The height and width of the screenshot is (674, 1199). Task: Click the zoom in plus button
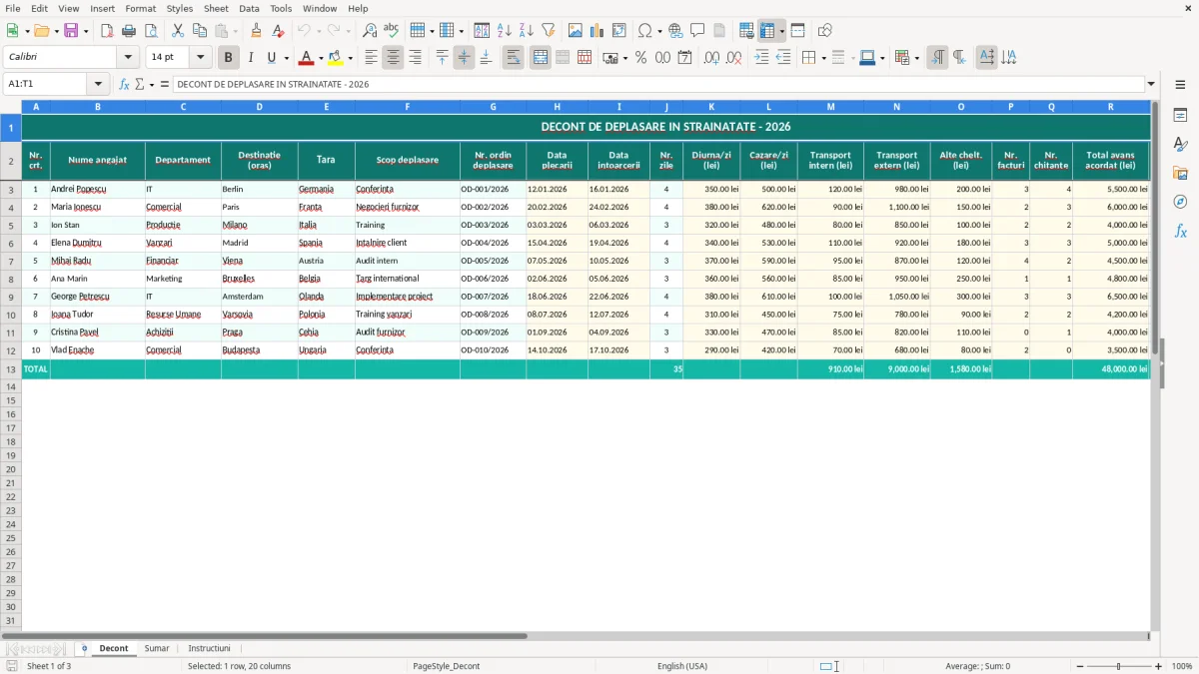(1159, 666)
